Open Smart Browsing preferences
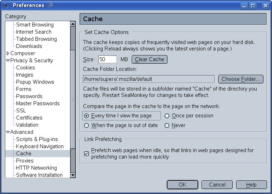This screenshot has height=194, width=272. 35,25
